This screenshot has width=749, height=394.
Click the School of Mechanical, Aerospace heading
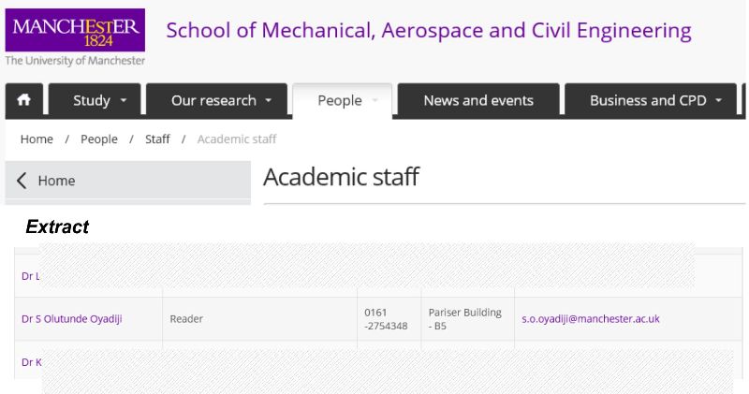(429, 31)
